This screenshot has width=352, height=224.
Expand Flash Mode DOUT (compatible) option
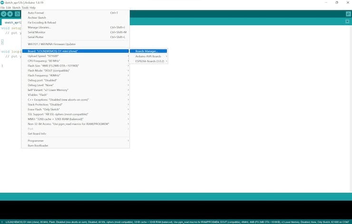[76, 71]
